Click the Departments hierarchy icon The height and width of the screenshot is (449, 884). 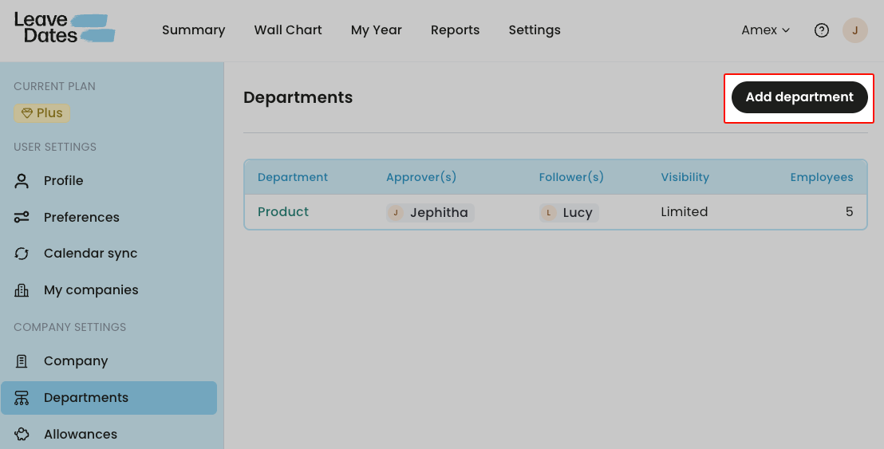pyautogui.click(x=22, y=398)
